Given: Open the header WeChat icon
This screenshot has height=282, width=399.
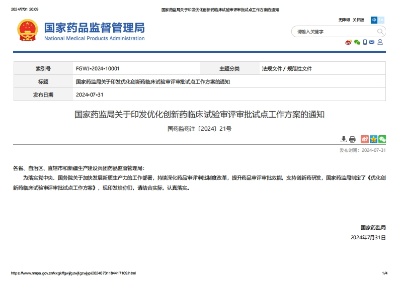Looking at the screenshot, I should point(357,42).
